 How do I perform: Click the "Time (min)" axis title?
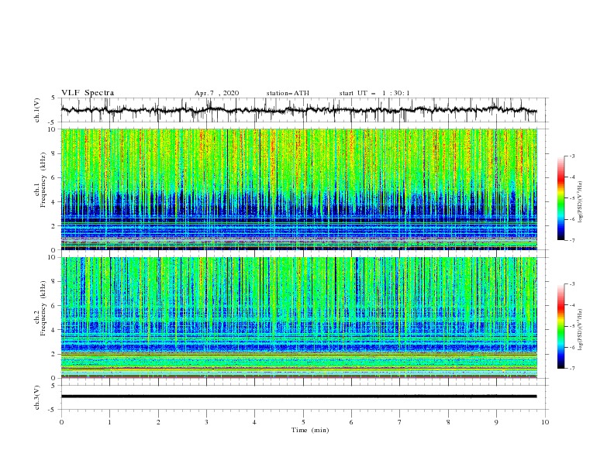(x=310, y=430)
